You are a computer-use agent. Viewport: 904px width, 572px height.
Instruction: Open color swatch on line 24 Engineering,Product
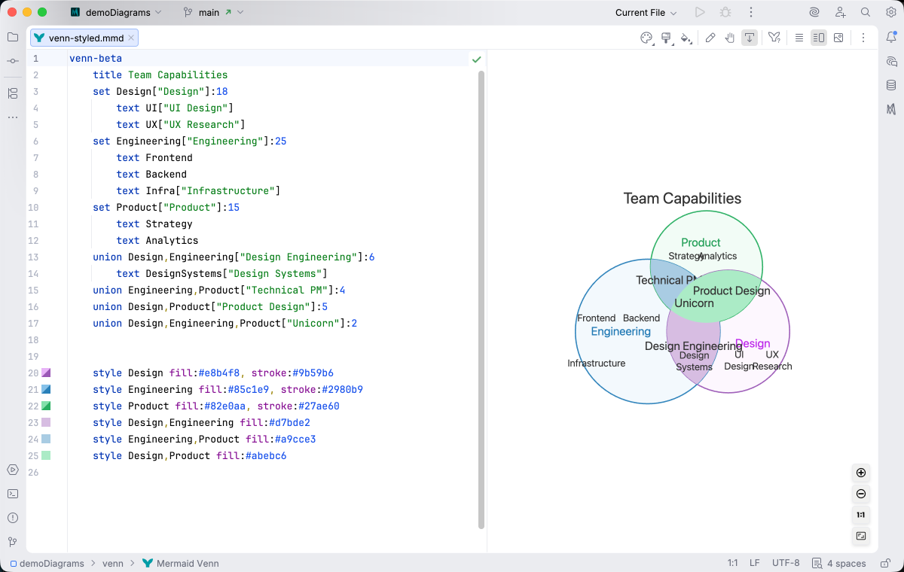coord(46,439)
